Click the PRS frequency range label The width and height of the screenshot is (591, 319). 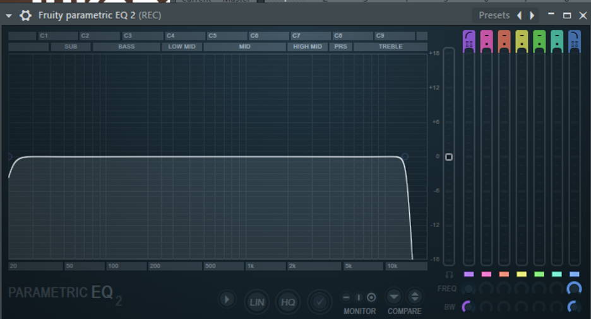click(x=341, y=47)
